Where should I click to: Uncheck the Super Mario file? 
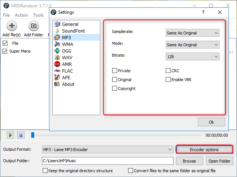[x=5, y=51]
